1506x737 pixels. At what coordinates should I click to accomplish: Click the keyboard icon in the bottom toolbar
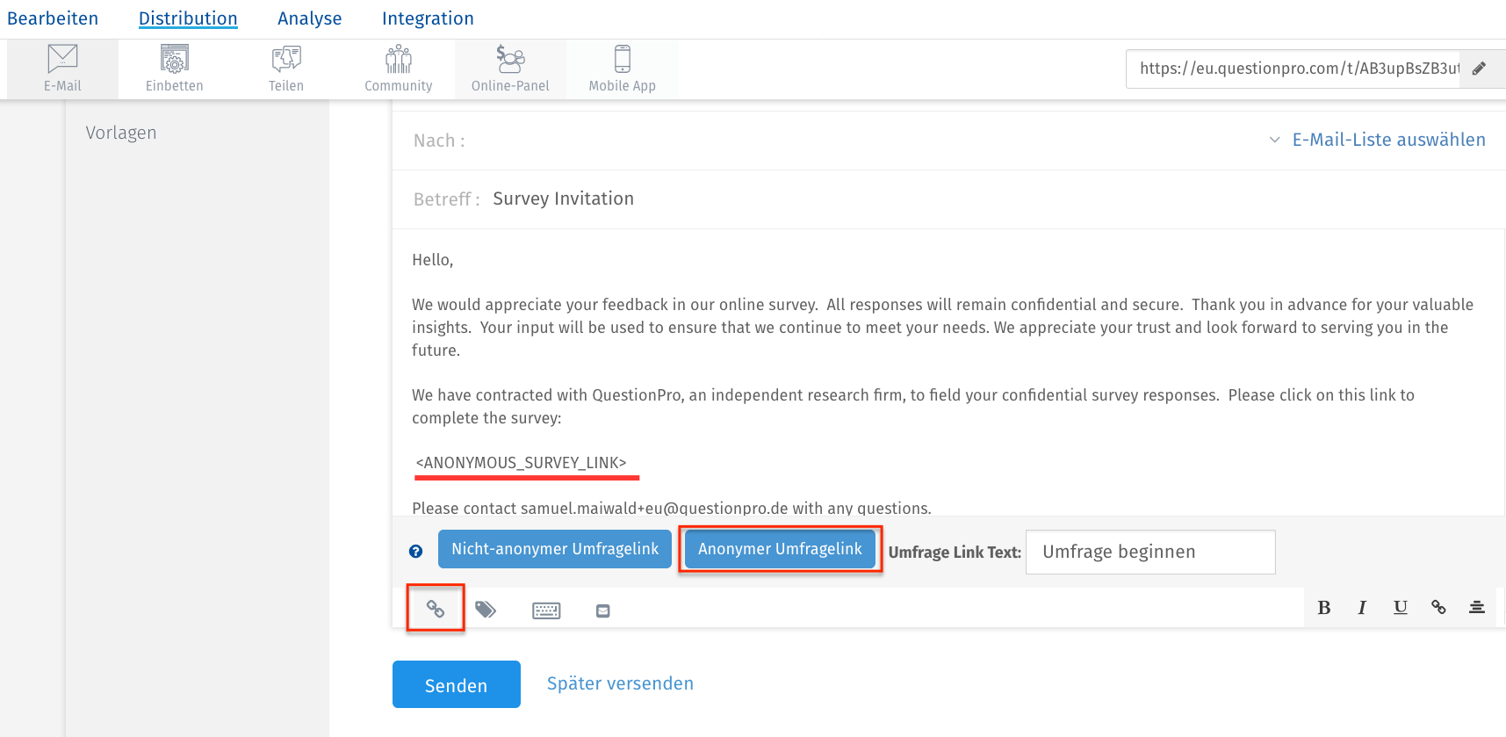pyautogui.click(x=546, y=611)
